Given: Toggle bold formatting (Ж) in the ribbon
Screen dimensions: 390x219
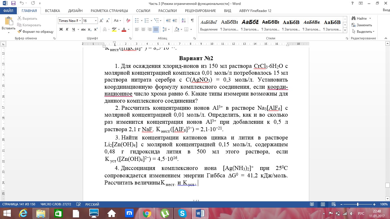Looking at the screenshot, I should coord(61,29).
